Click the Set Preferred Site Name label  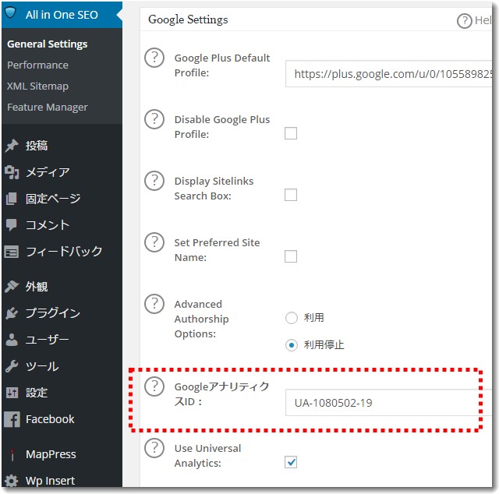click(x=217, y=249)
